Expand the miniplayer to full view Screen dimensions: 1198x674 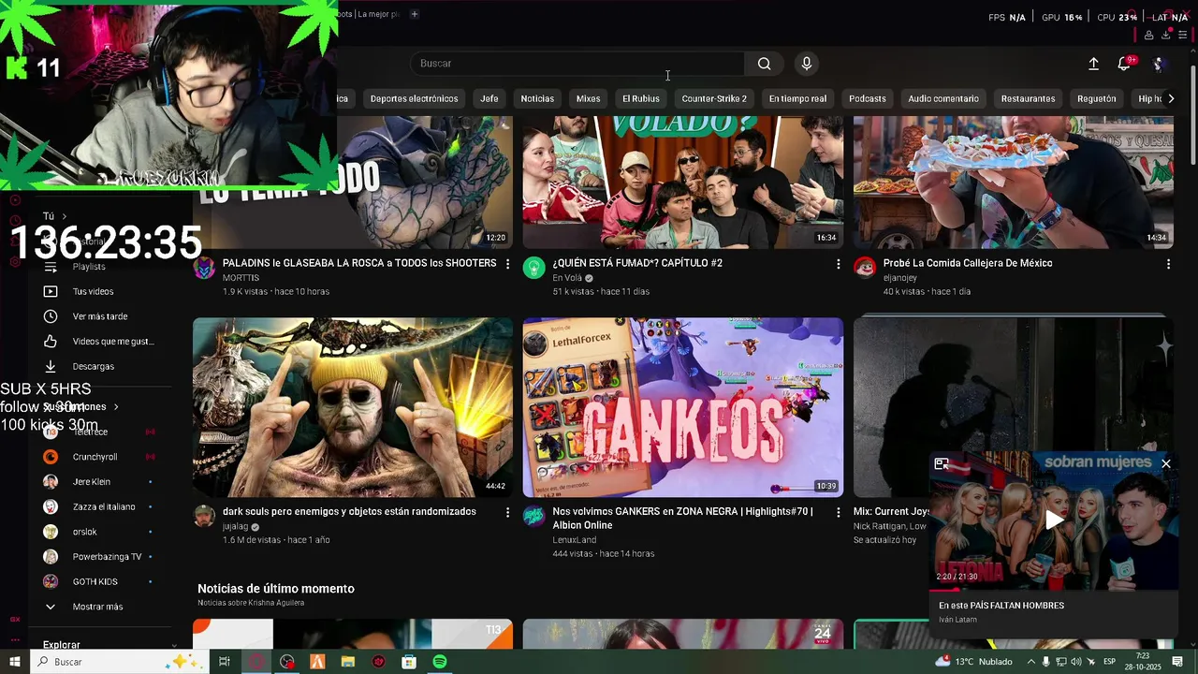pyautogui.click(x=942, y=463)
